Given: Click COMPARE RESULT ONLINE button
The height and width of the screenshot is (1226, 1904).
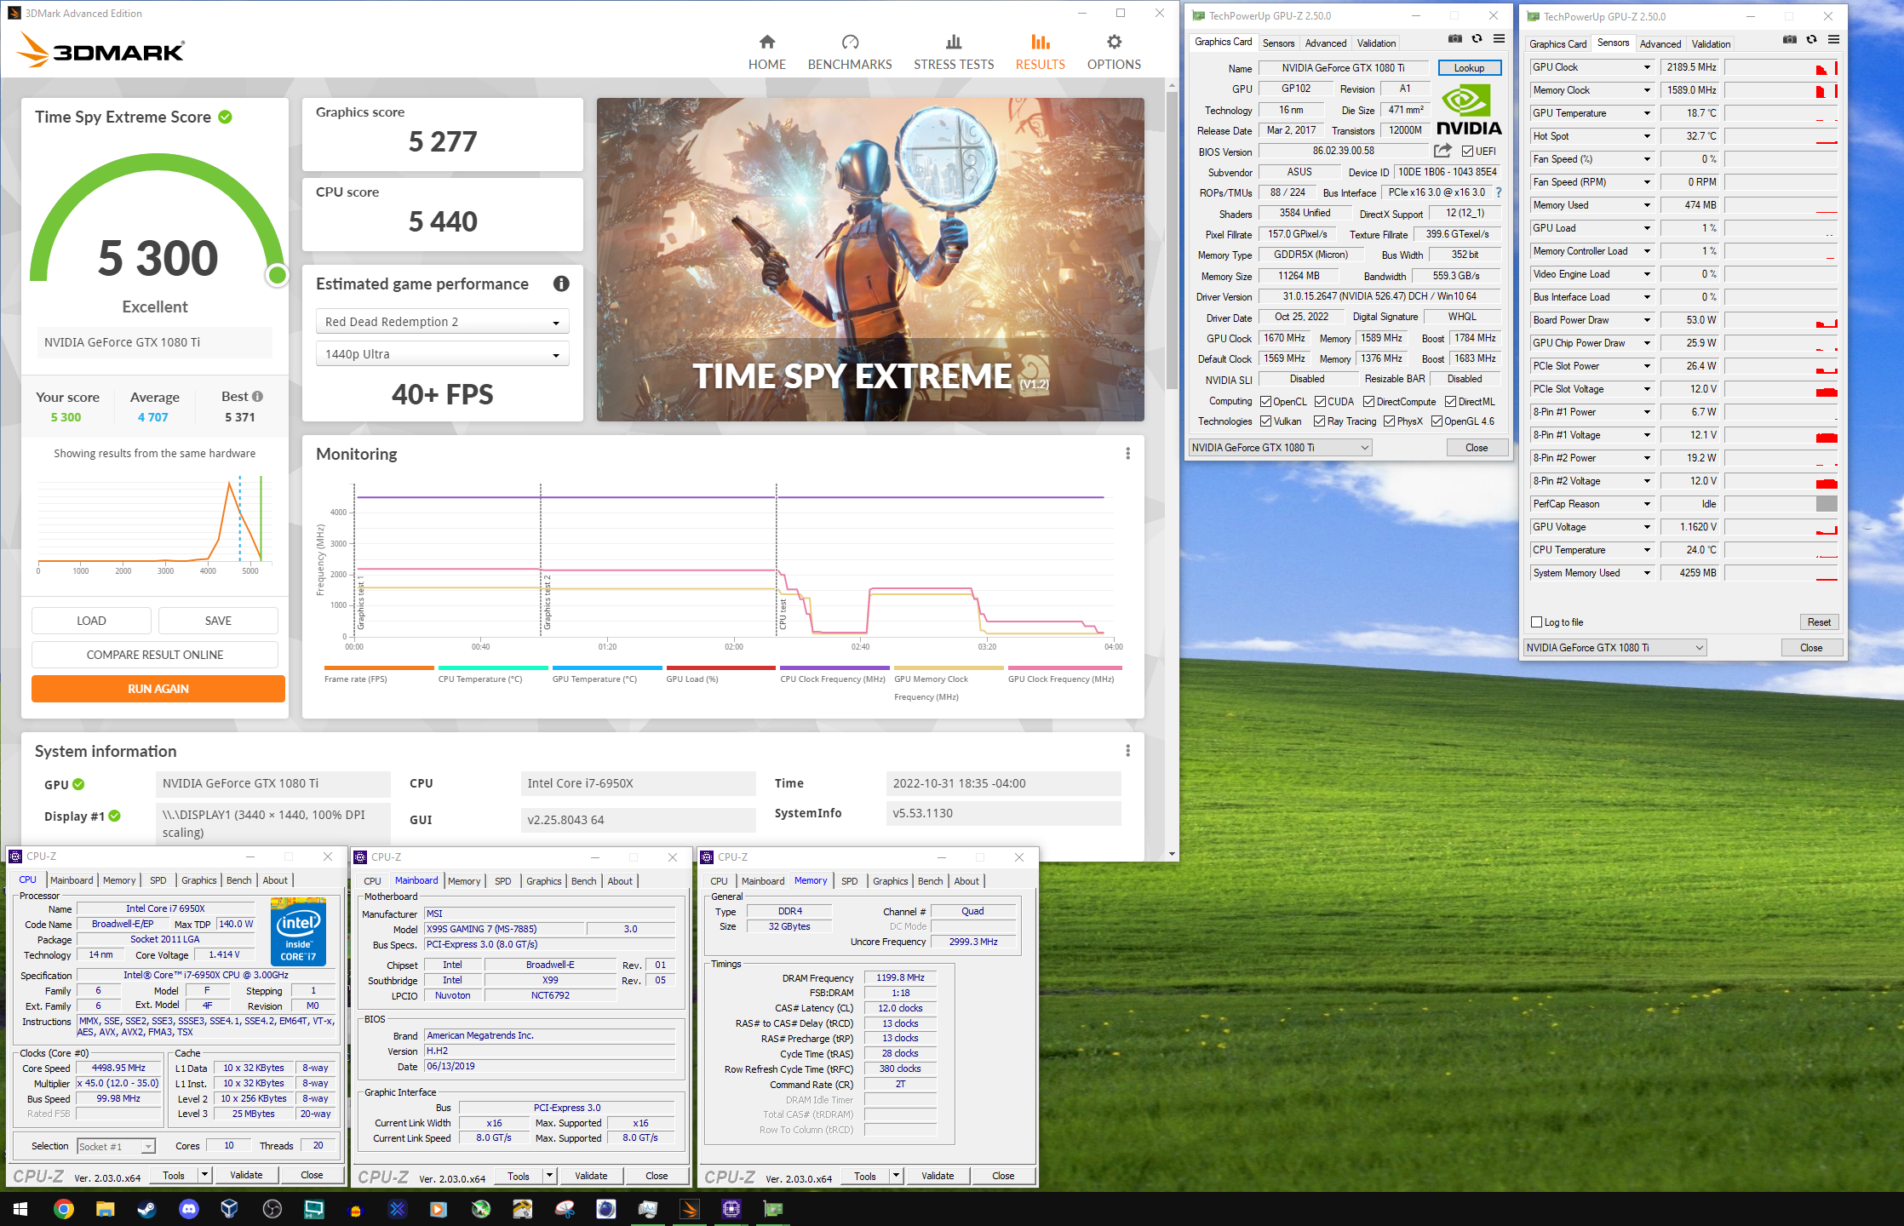Looking at the screenshot, I should [x=155, y=655].
